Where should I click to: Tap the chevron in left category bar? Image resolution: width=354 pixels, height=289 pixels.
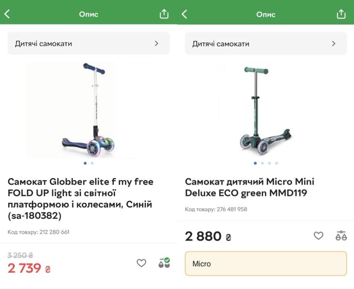point(156,43)
